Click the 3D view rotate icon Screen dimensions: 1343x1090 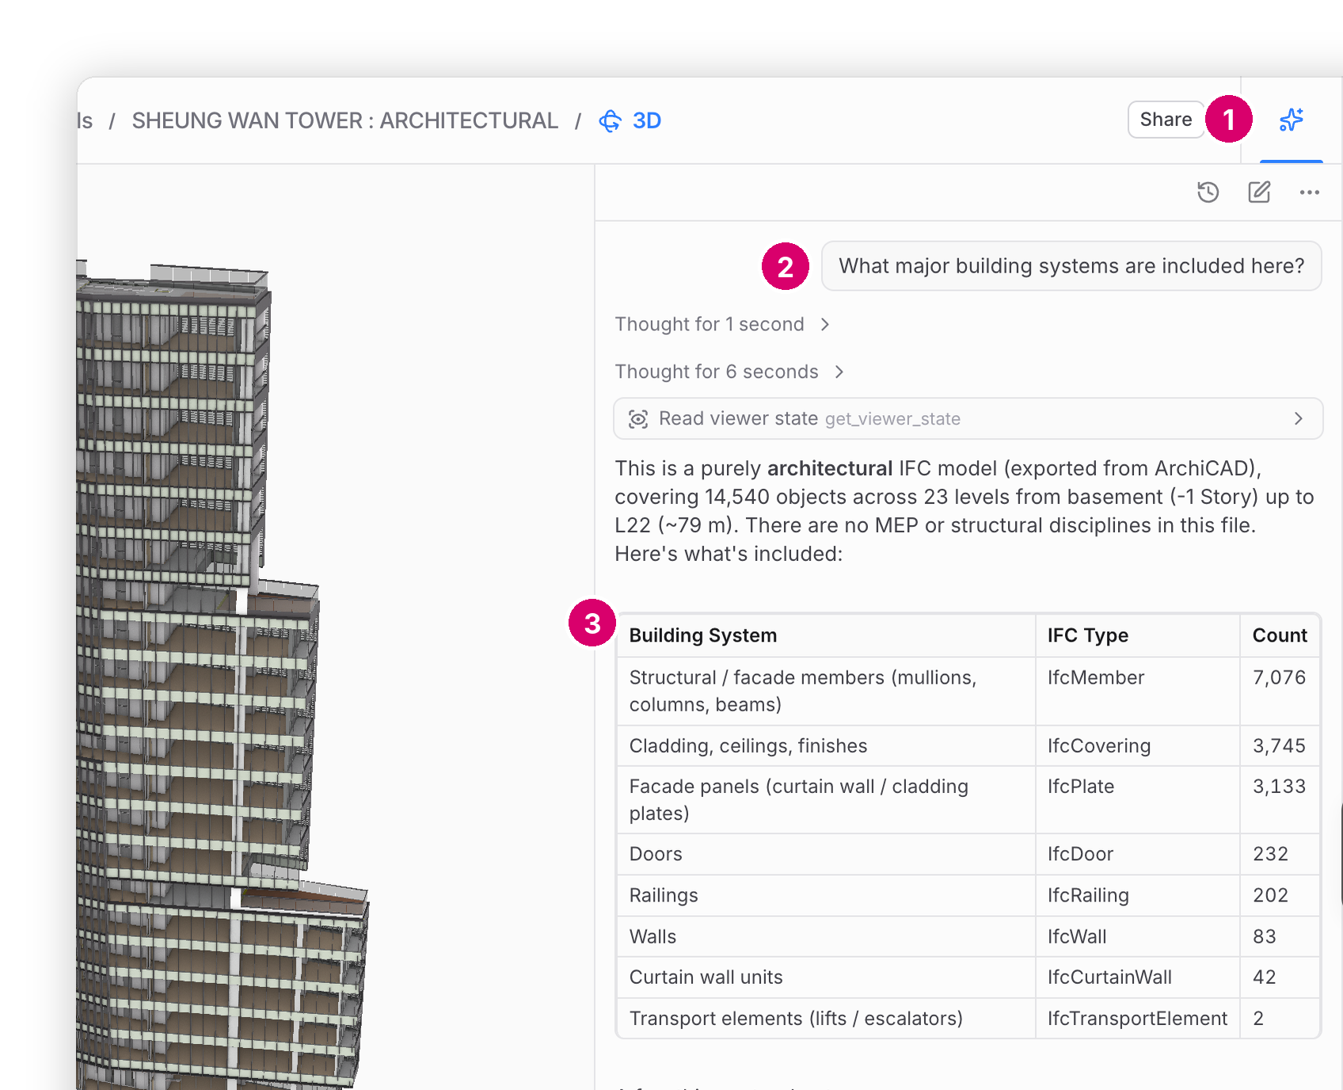[610, 121]
